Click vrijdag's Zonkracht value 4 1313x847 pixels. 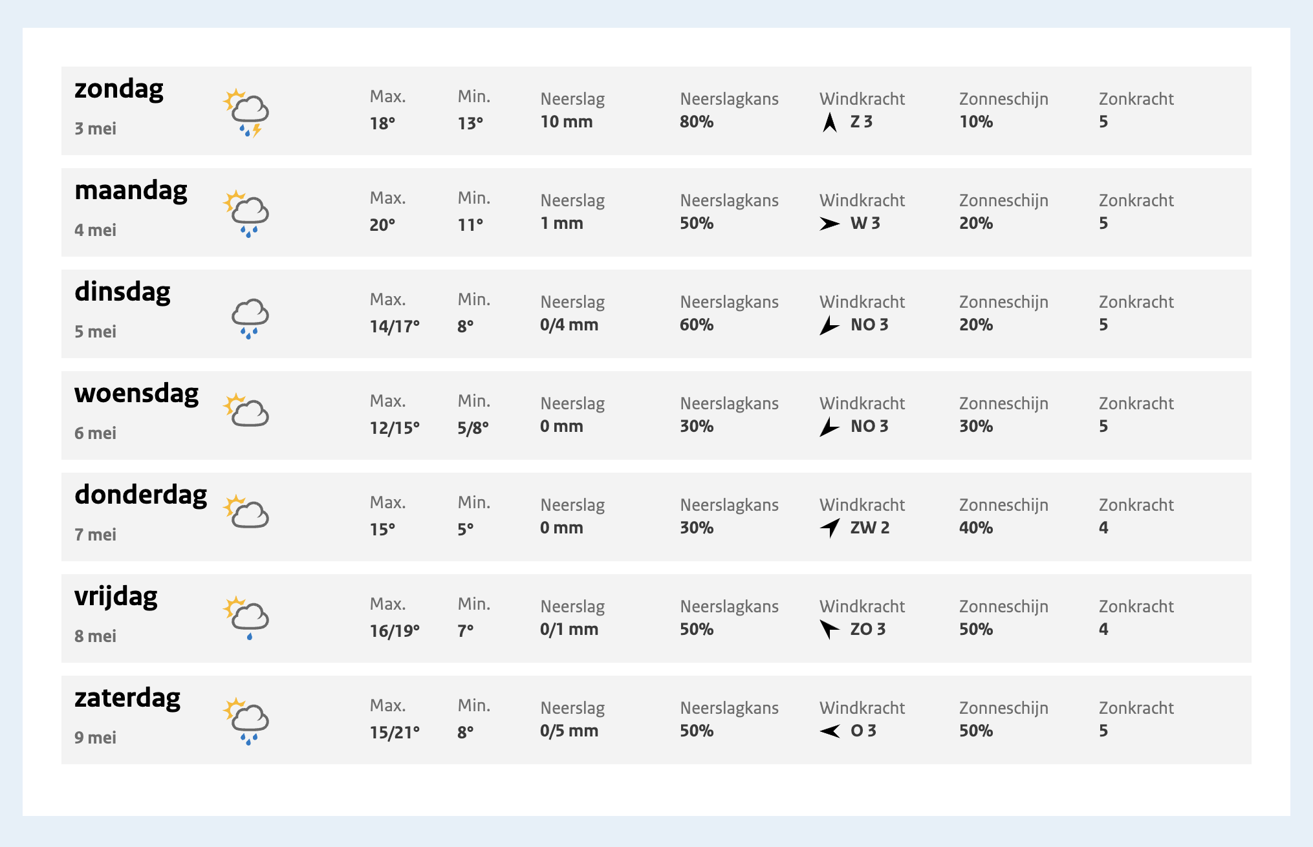[1103, 629]
